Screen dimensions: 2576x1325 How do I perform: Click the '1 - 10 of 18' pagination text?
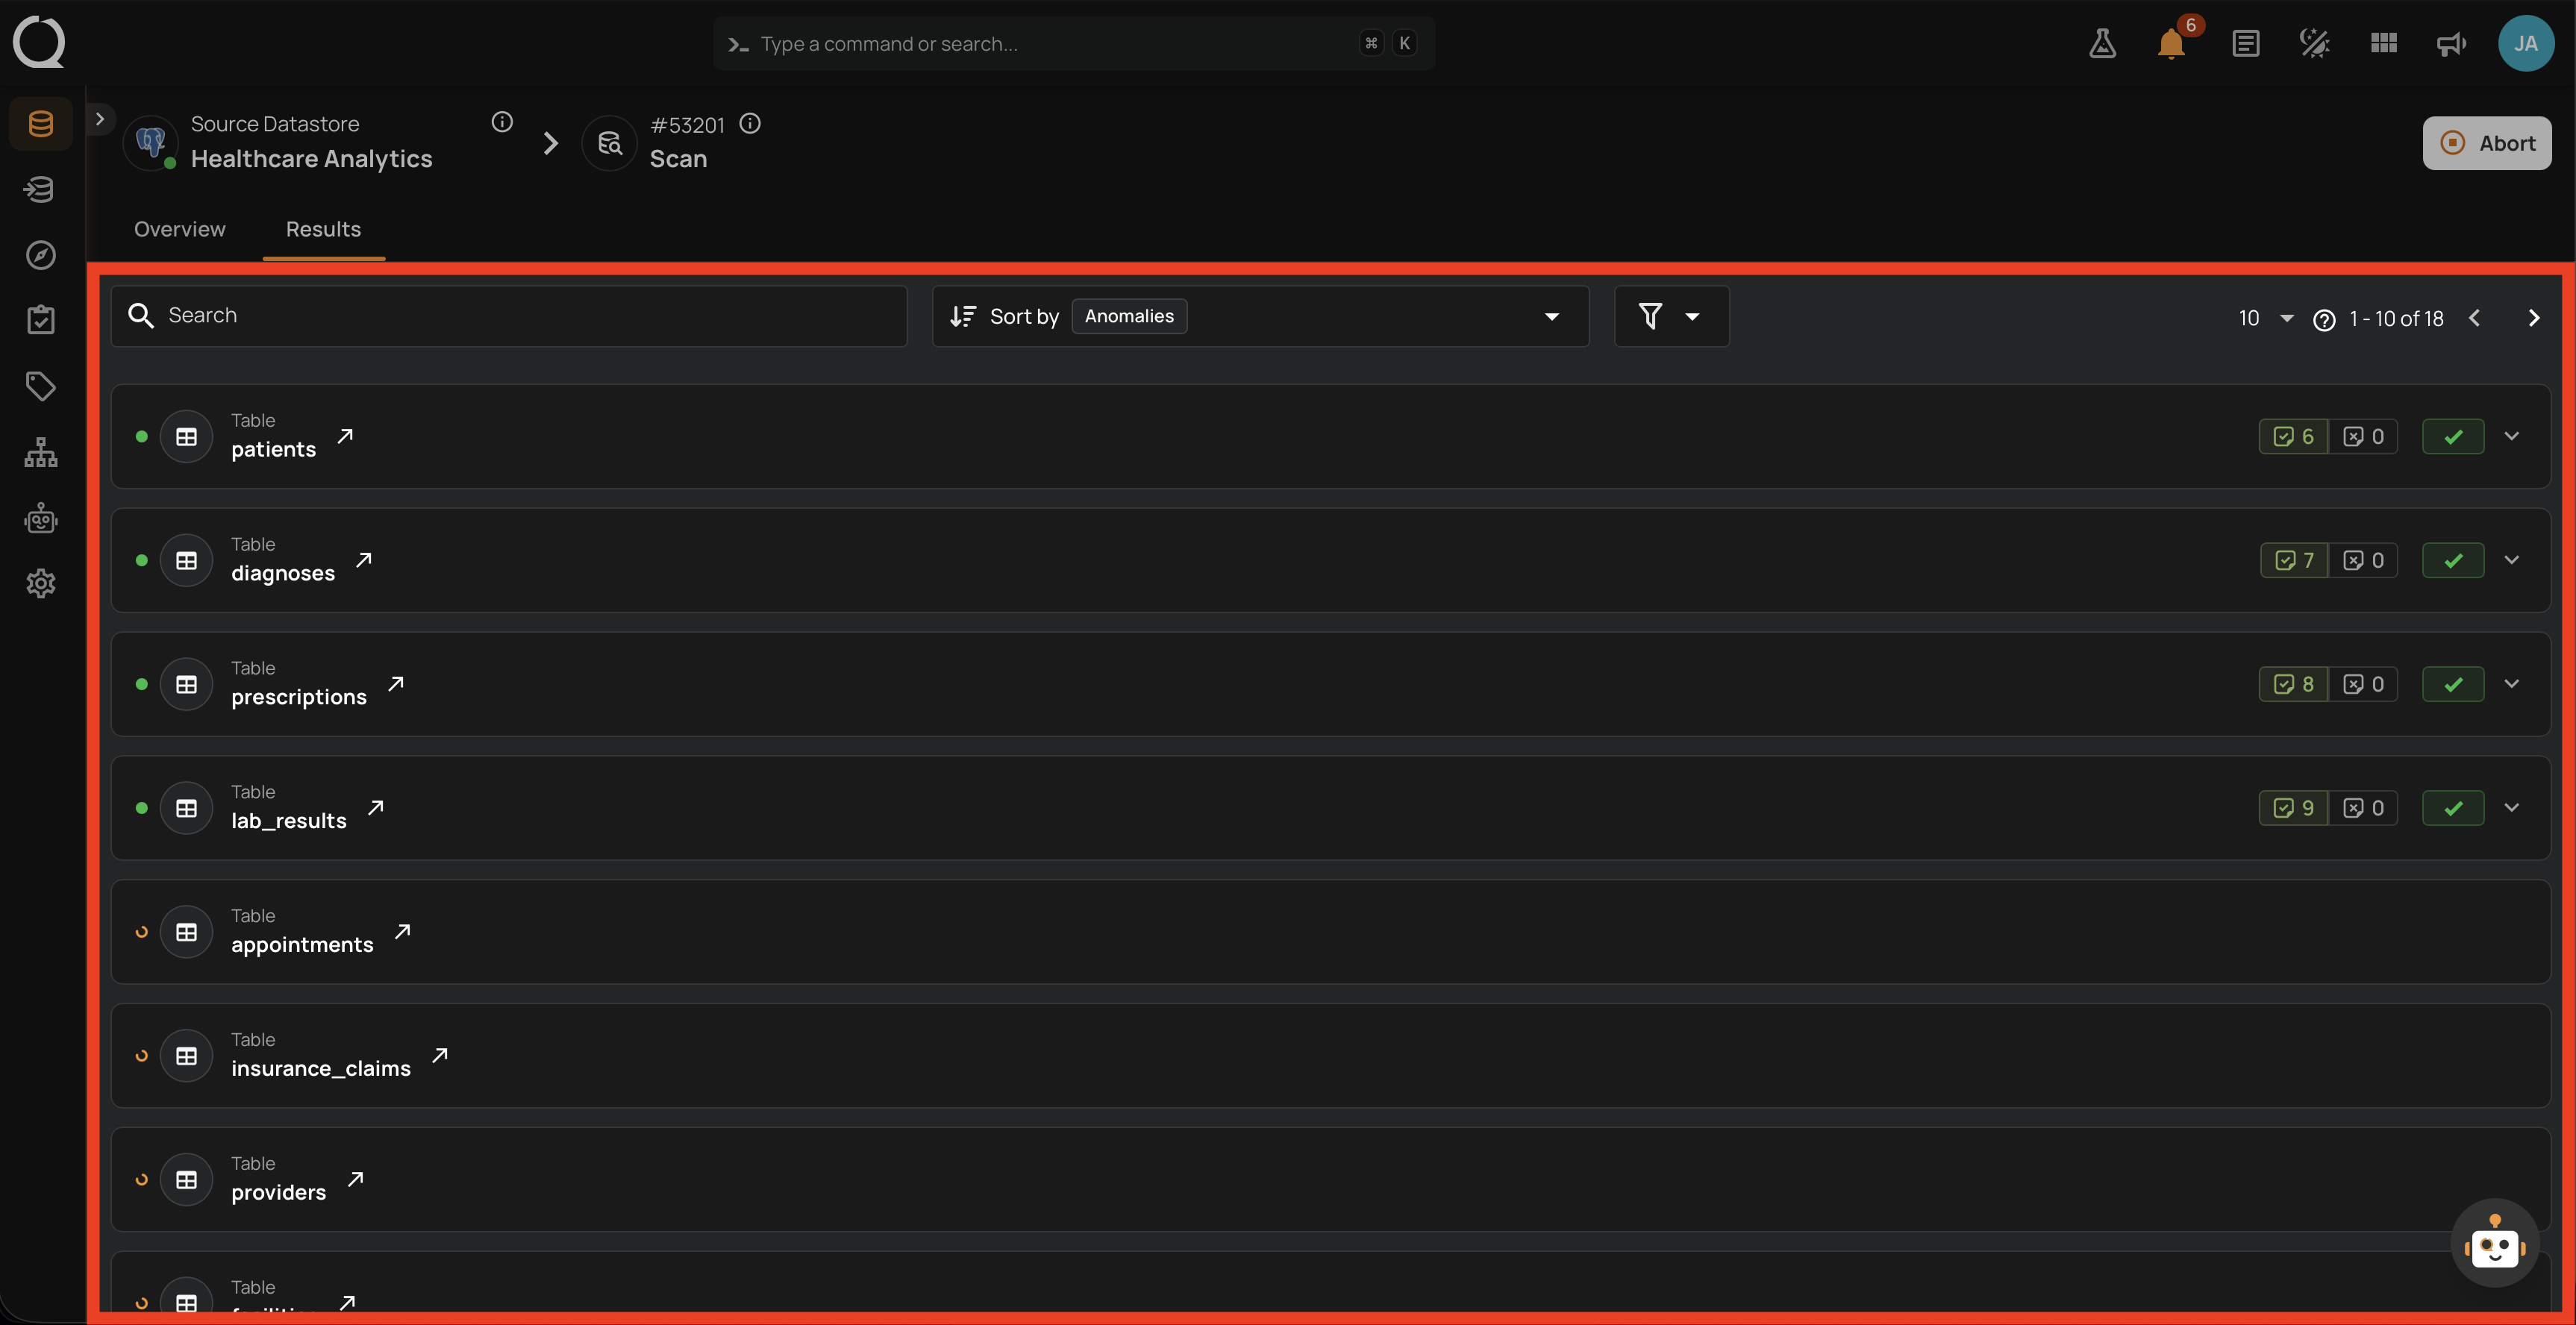[2396, 318]
